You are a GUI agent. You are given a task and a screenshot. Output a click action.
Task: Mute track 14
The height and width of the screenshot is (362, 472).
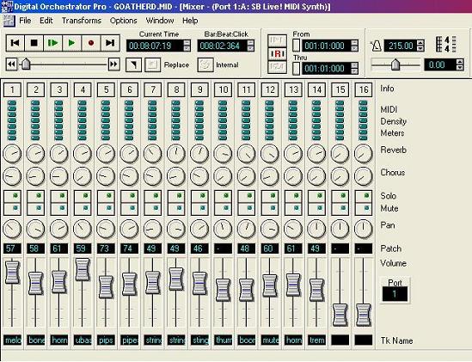tap(317, 209)
